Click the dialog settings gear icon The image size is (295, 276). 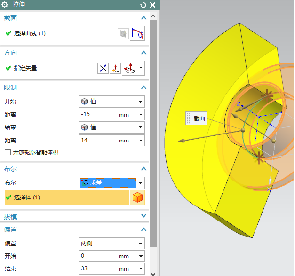[6, 5]
